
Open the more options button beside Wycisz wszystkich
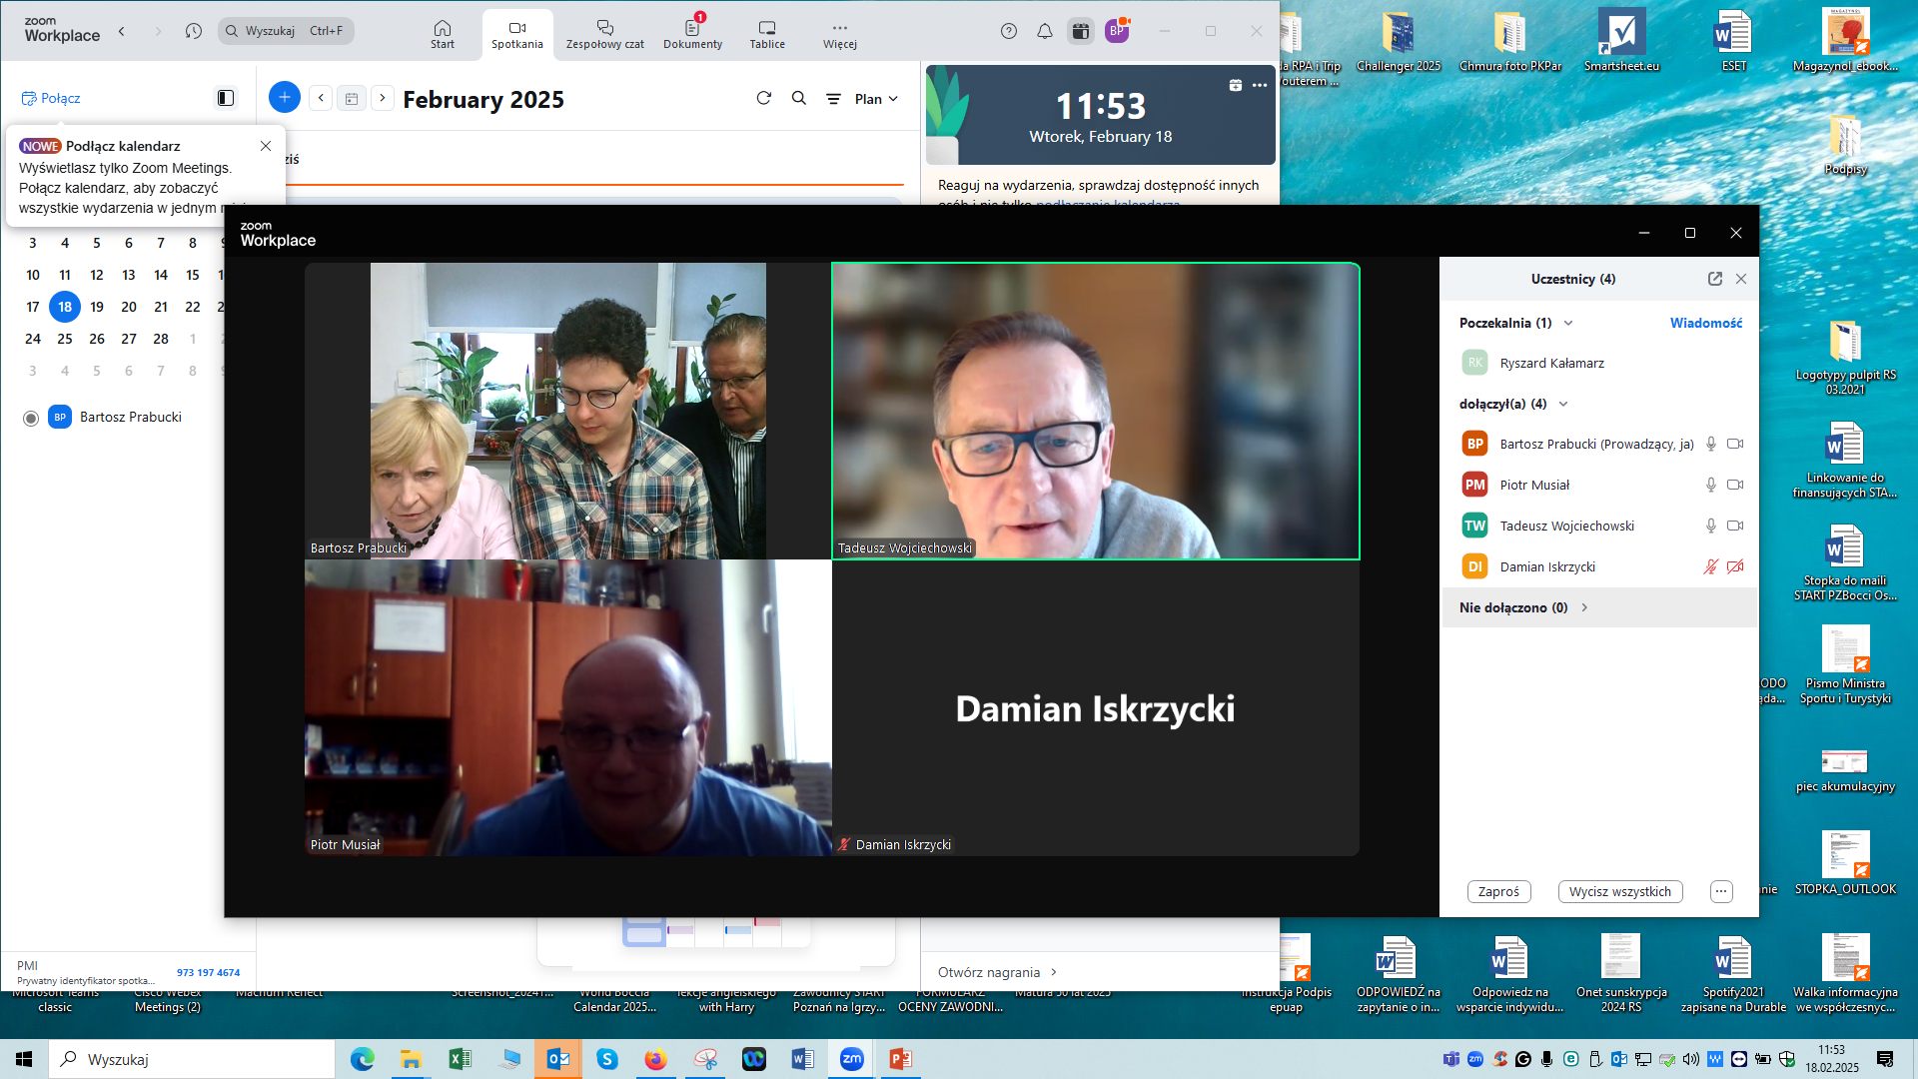coord(1720,891)
